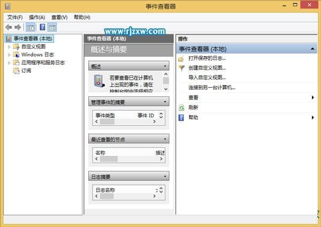Minimize the 事件查看器 window
The width and height of the screenshot is (321, 227).
pos(285,5)
